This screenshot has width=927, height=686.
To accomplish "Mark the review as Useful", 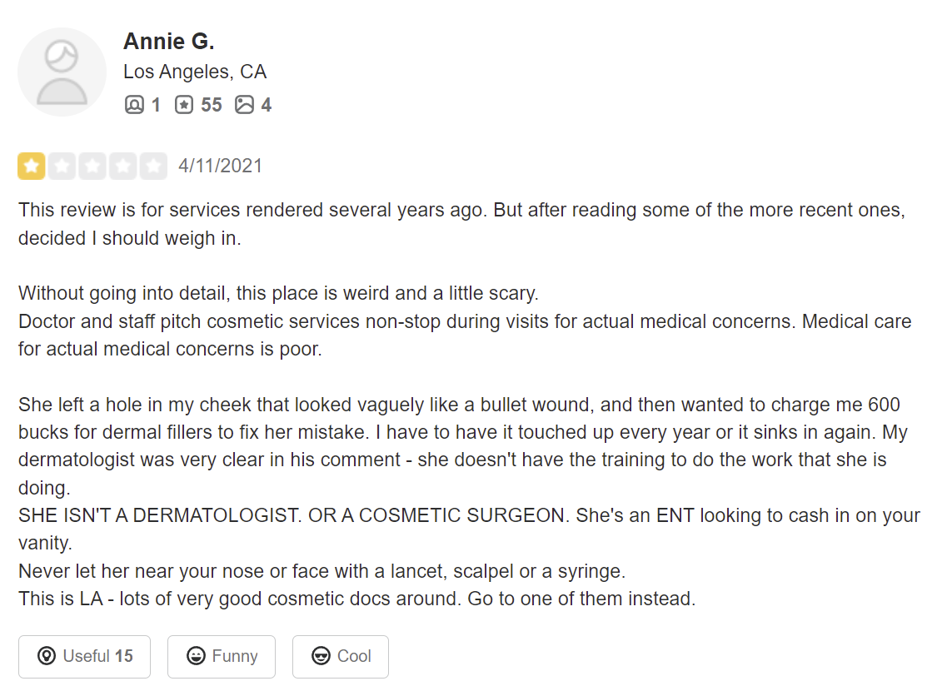I will tap(85, 657).
